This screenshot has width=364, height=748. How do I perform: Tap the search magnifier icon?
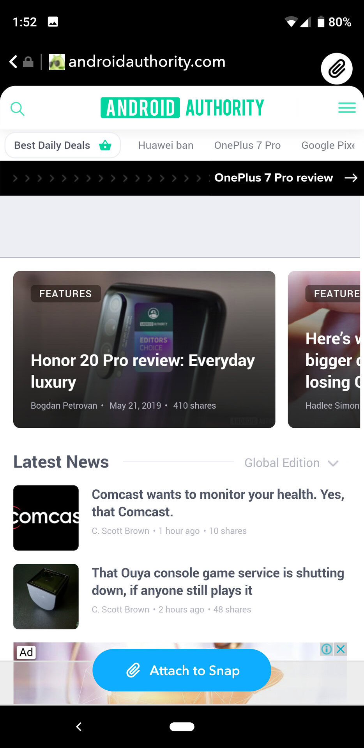tap(17, 109)
